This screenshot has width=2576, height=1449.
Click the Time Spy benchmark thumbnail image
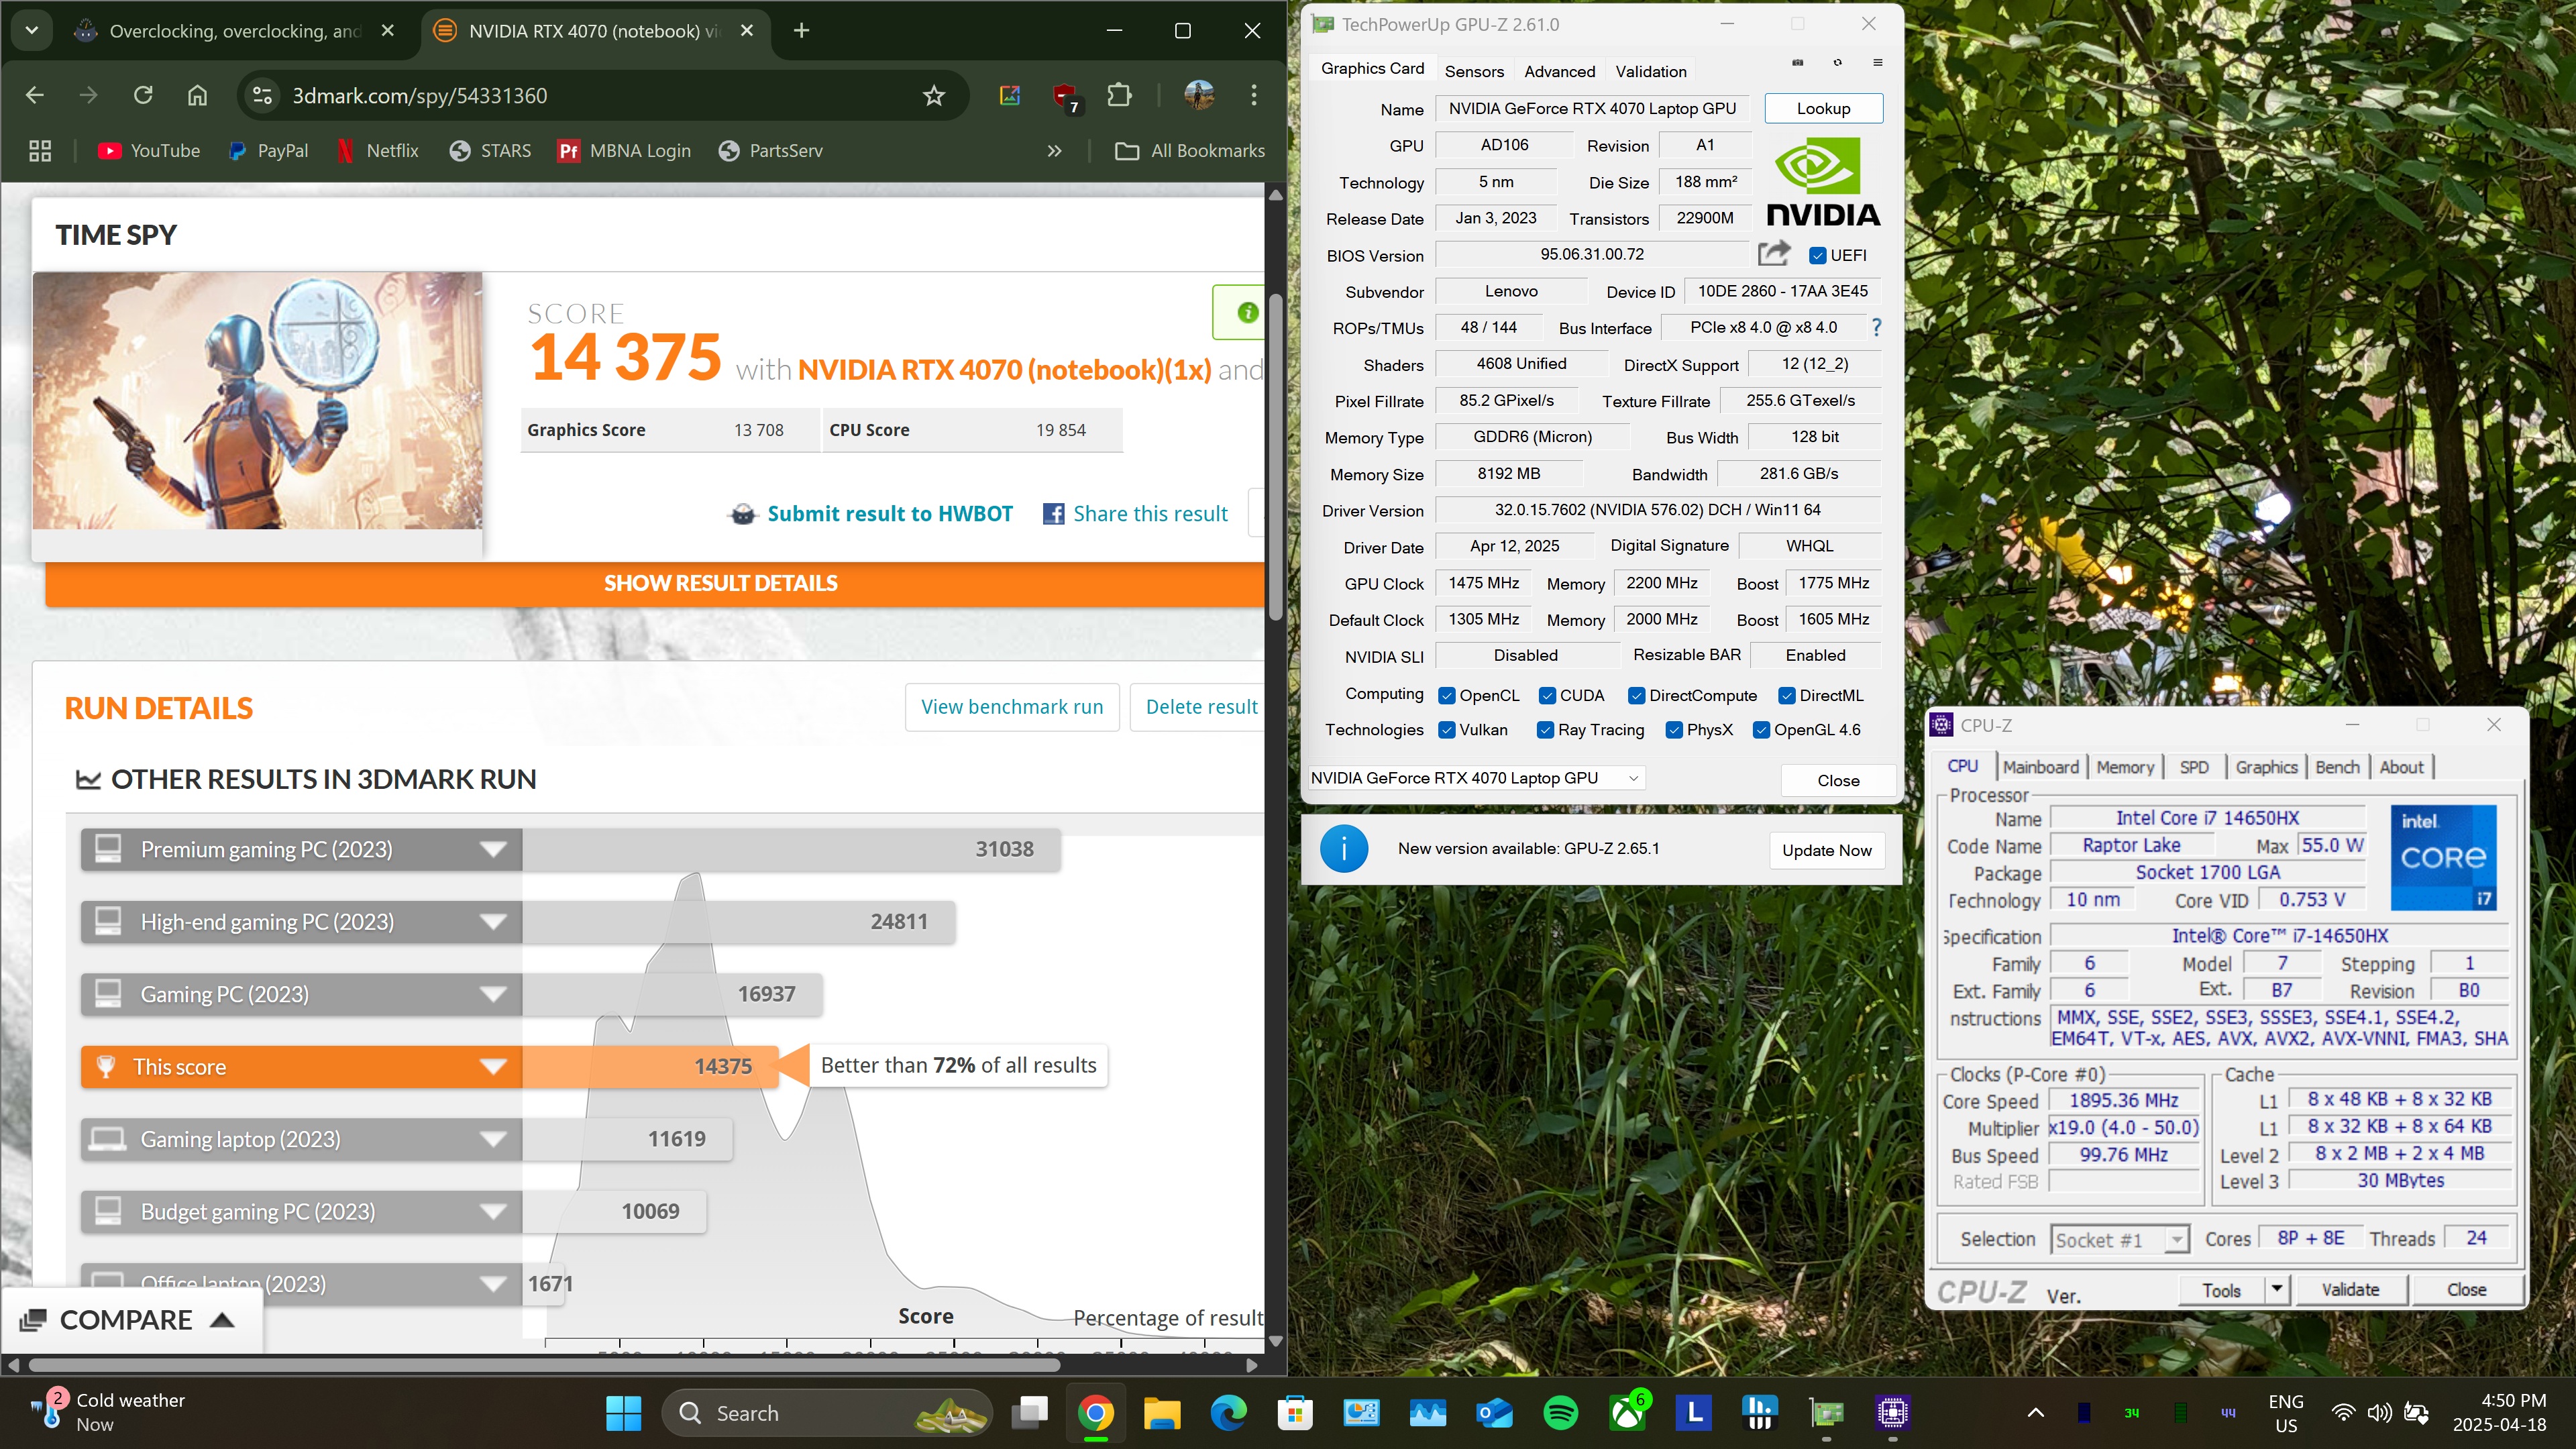[257, 400]
